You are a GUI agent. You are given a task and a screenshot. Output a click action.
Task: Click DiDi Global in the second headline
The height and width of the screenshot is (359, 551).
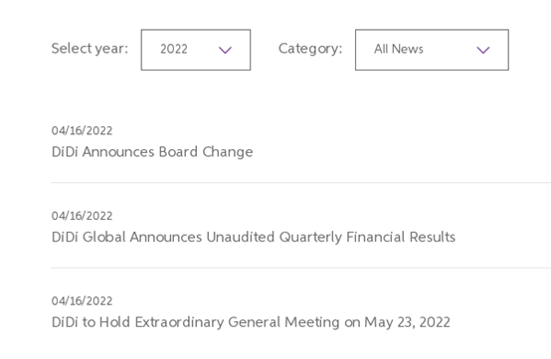[x=89, y=237]
